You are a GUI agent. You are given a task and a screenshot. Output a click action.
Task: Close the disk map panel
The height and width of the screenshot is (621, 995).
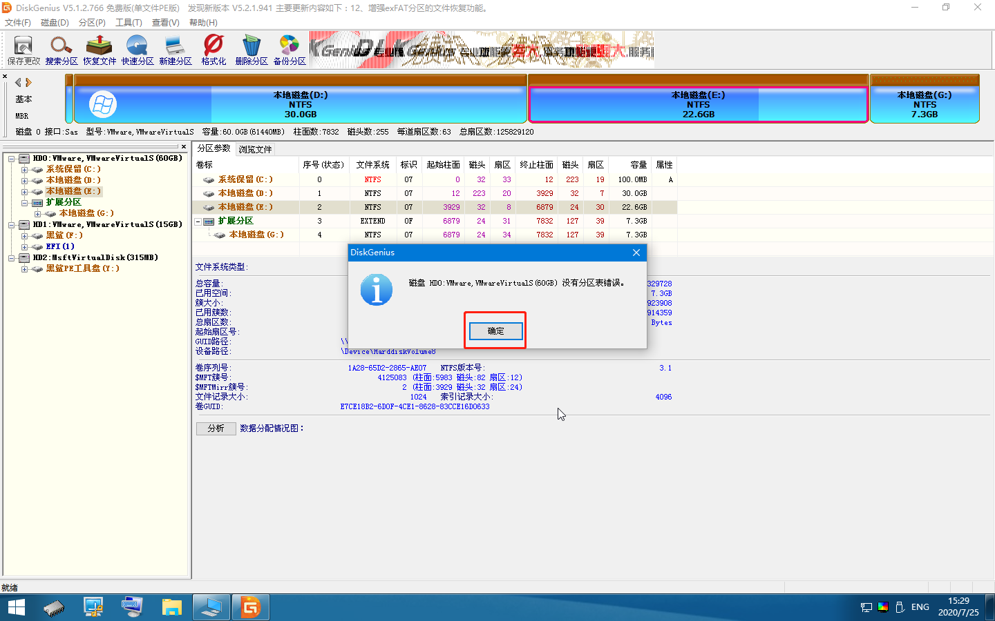(x=5, y=77)
